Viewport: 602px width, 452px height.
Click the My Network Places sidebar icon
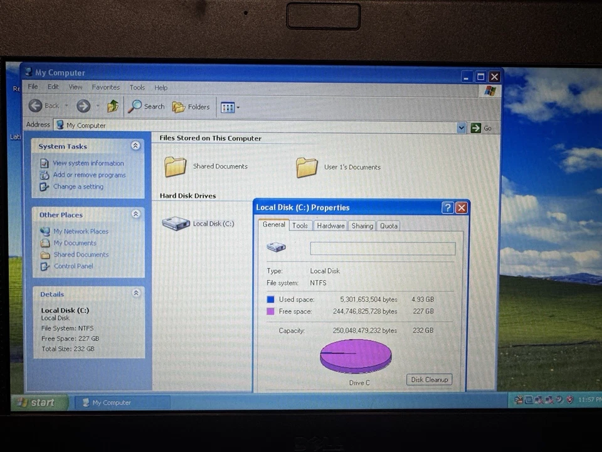[45, 231]
